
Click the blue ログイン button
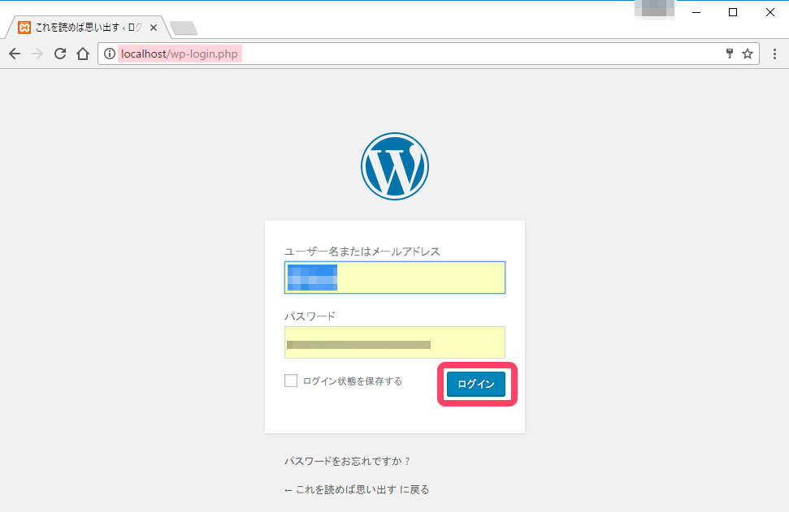476,384
